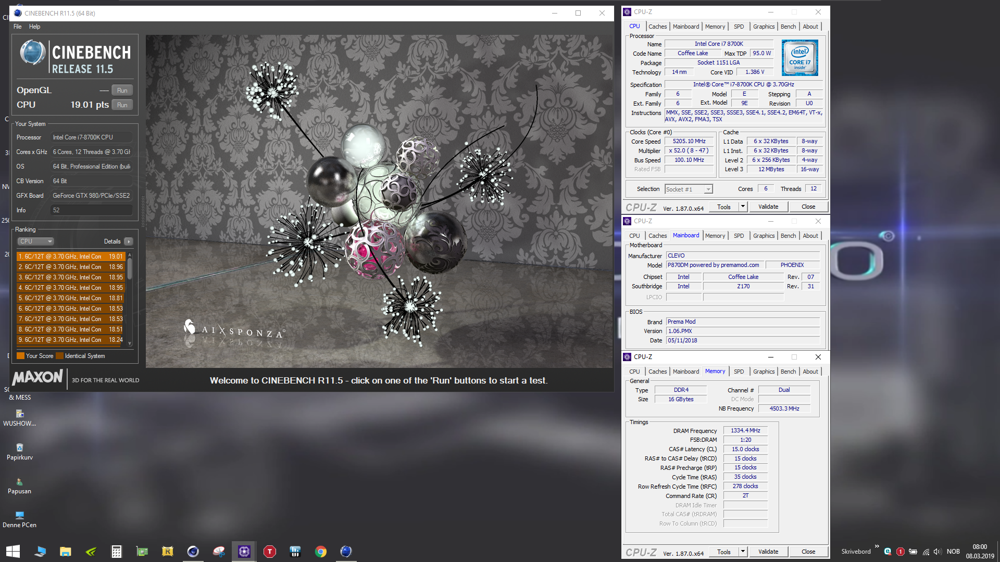Viewport: 1000px width, 562px height.
Task: Click the GFX Board GeForce GTX 980 field
Action: [91, 196]
